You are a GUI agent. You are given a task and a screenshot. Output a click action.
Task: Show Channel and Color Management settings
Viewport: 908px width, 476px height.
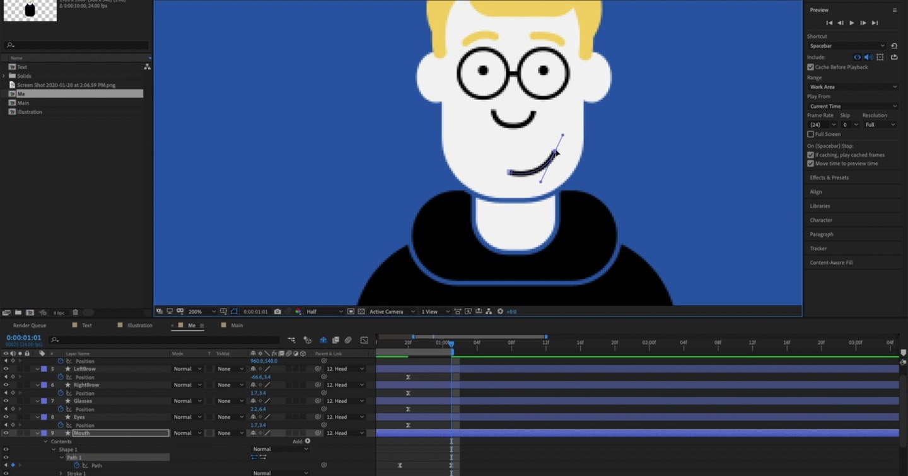tap(299, 311)
